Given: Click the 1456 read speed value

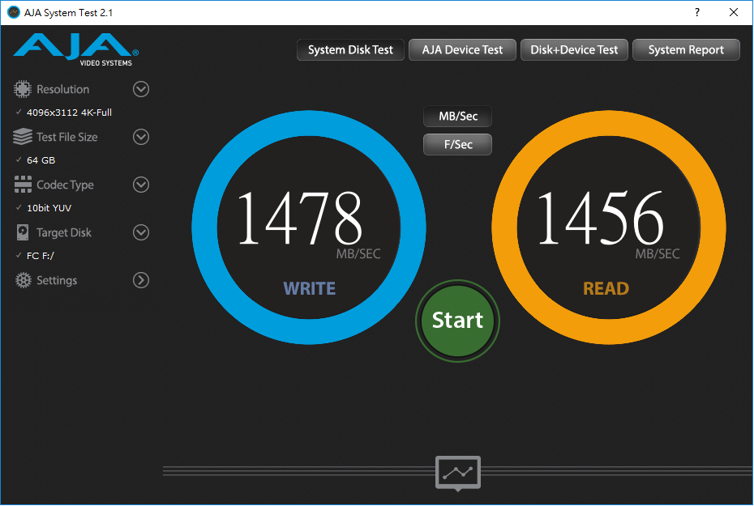Looking at the screenshot, I should 600,218.
